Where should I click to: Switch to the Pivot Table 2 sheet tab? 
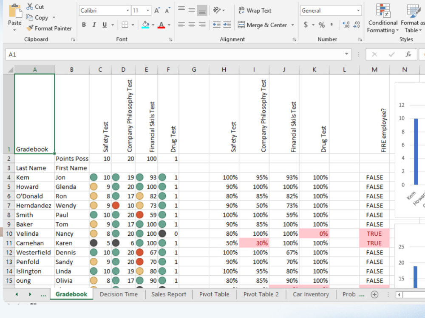click(261, 294)
